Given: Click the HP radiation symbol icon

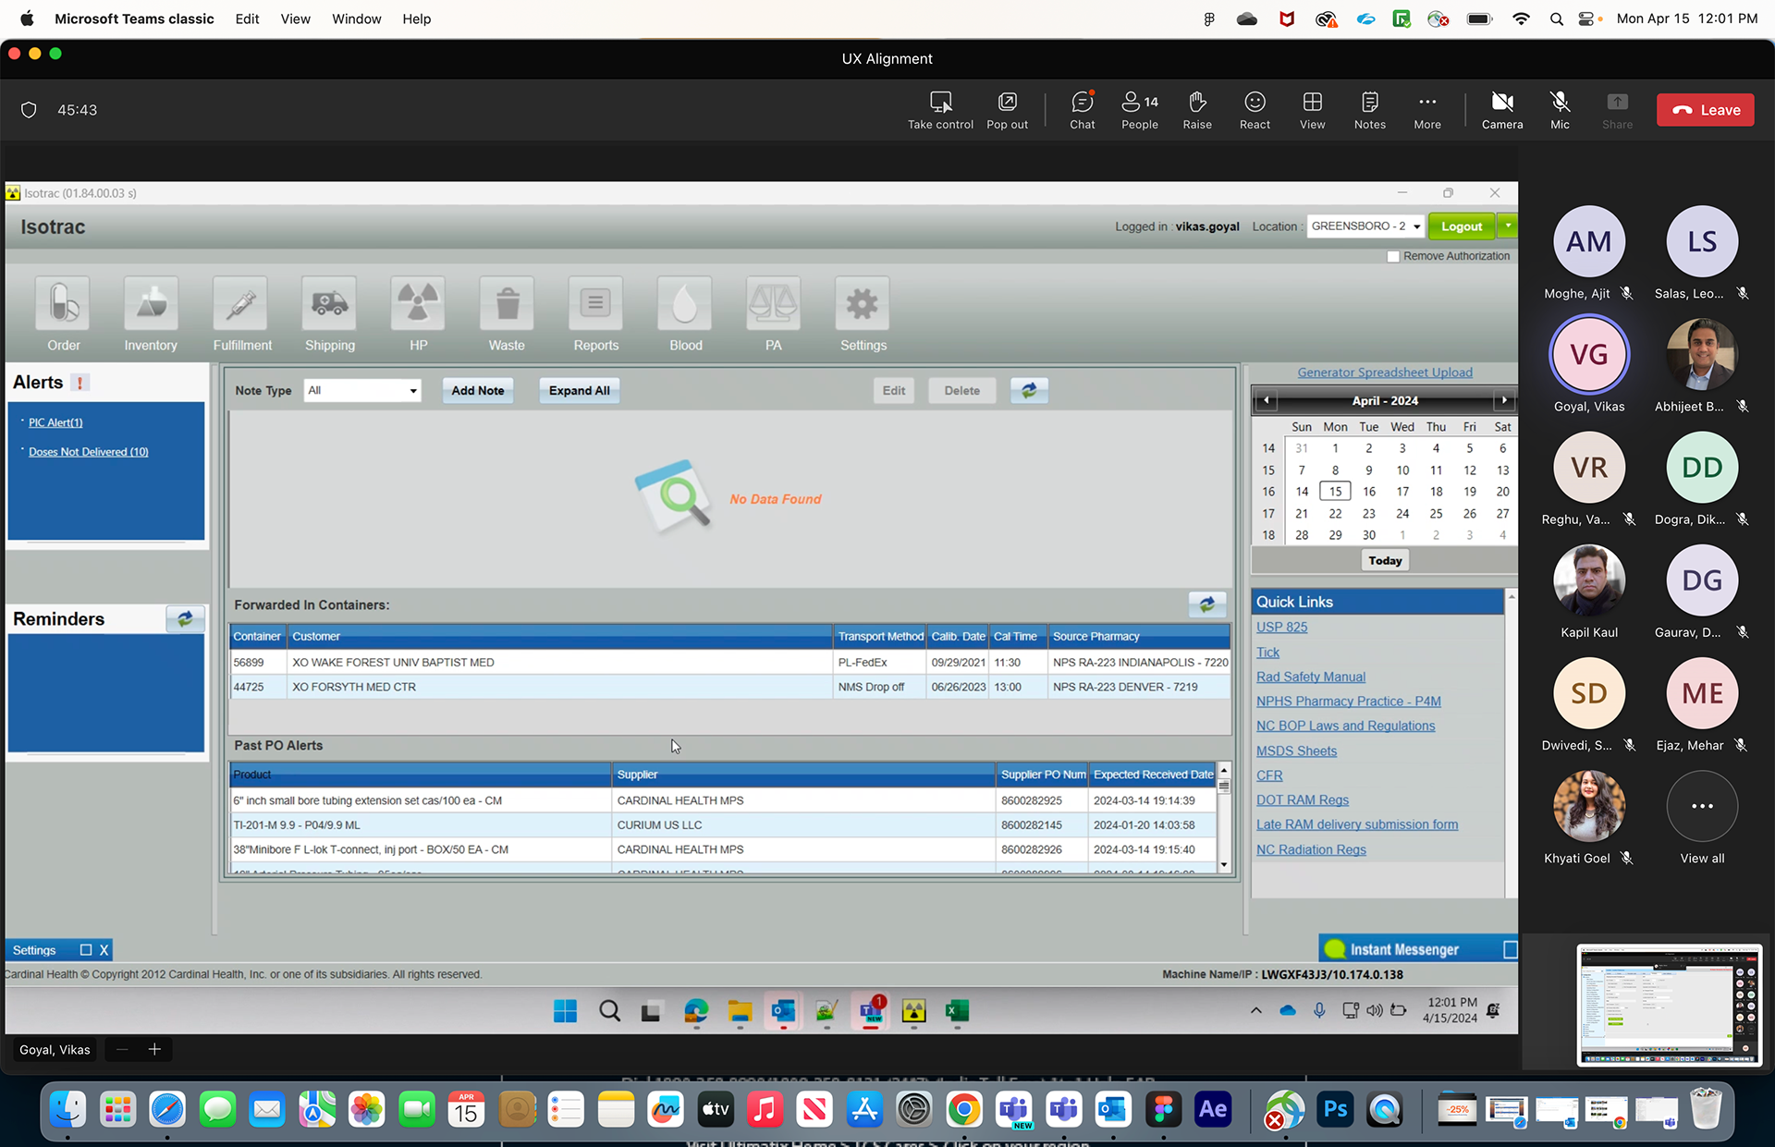Looking at the screenshot, I should pyautogui.click(x=418, y=304).
